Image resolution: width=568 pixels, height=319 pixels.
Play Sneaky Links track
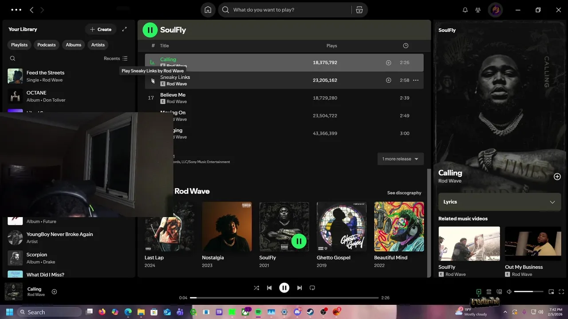click(x=152, y=81)
